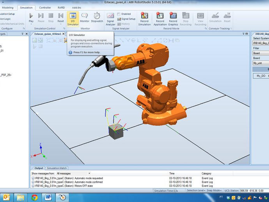The width and height of the screenshot is (269, 202).
Task: Open File Explorer from the taskbar
Action: point(20,197)
